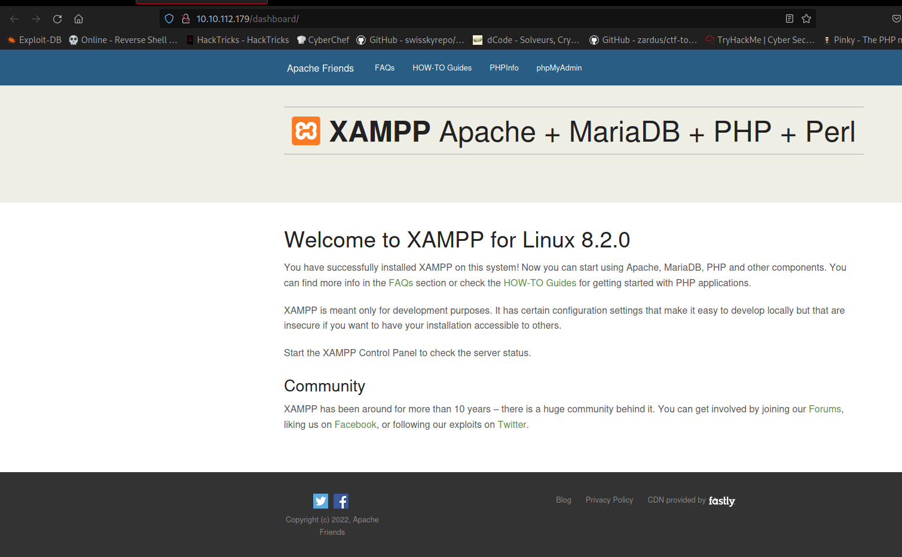Reload the page with refresh icon
Screen dimensions: 902x557
tap(57, 19)
